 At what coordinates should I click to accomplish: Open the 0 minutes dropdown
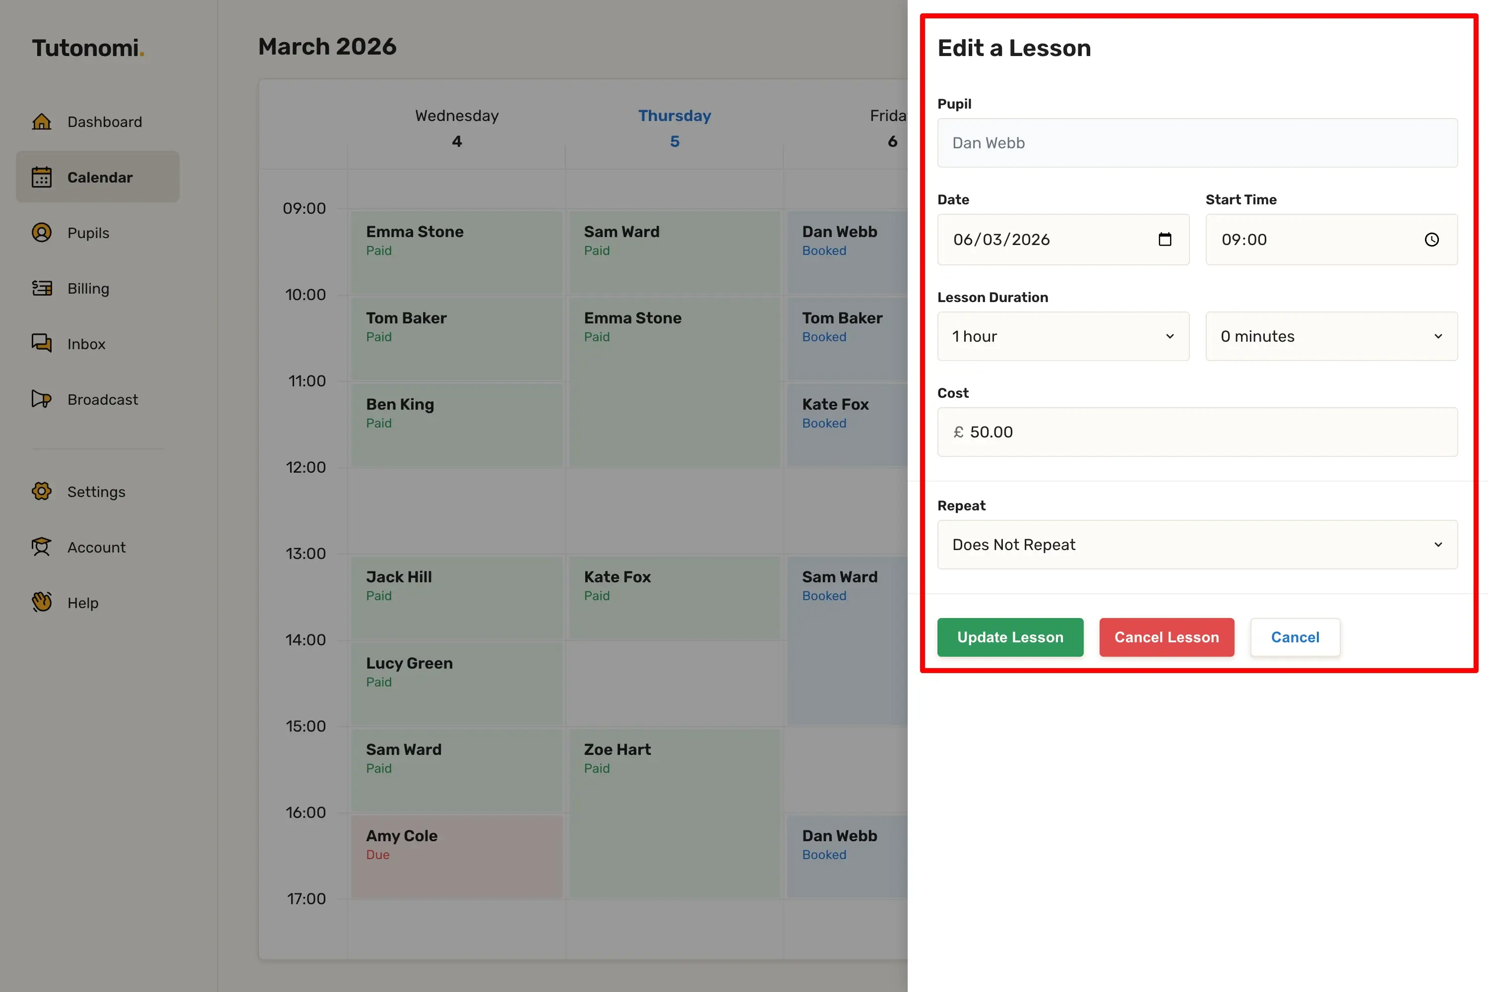coord(1331,336)
